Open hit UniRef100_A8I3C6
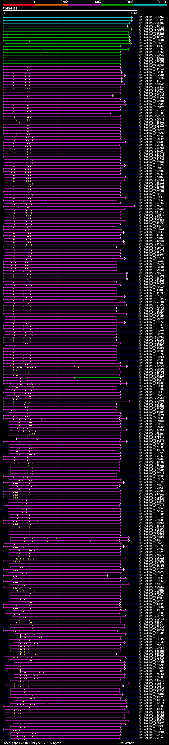 (152, 430)
